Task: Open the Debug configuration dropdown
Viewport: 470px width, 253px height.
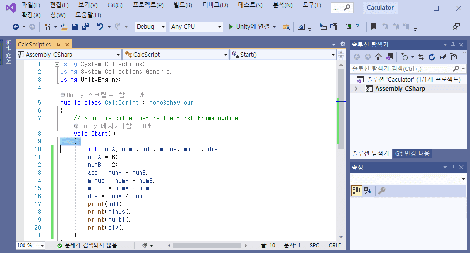Action: pyautogui.click(x=151, y=27)
